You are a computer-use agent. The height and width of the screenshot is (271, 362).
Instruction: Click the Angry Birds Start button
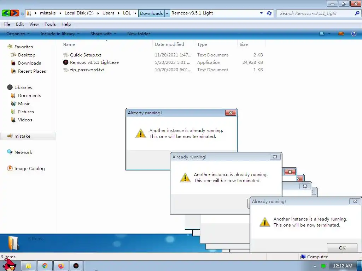tap(10, 265)
